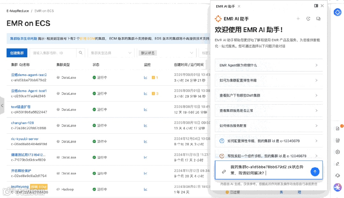The width and height of the screenshot is (344, 198).
Task: Start a new chat with the plus icon
Action: (298, 19)
